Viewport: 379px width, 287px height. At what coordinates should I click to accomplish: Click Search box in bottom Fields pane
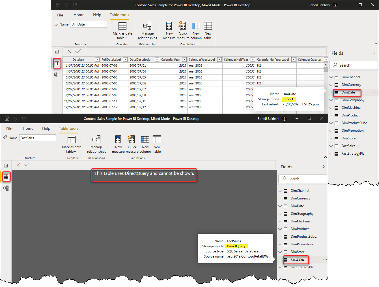303,179
